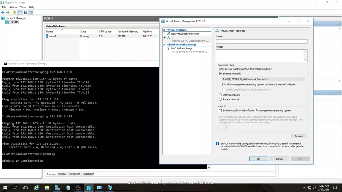The image size is (342, 192).
Task: Show hidden system tray icons
Action: (x=304, y=188)
